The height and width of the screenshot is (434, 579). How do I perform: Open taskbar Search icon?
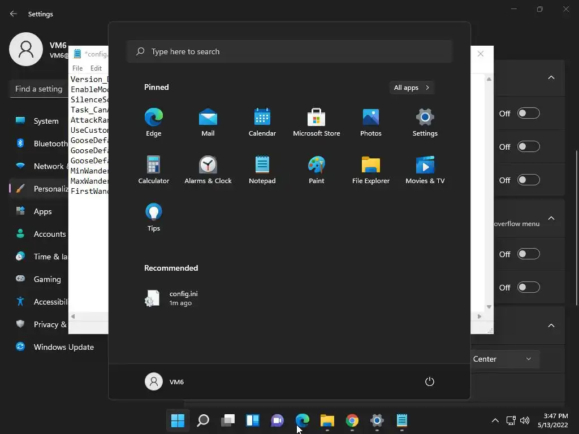pyautogui.click(x=203, y=420)
